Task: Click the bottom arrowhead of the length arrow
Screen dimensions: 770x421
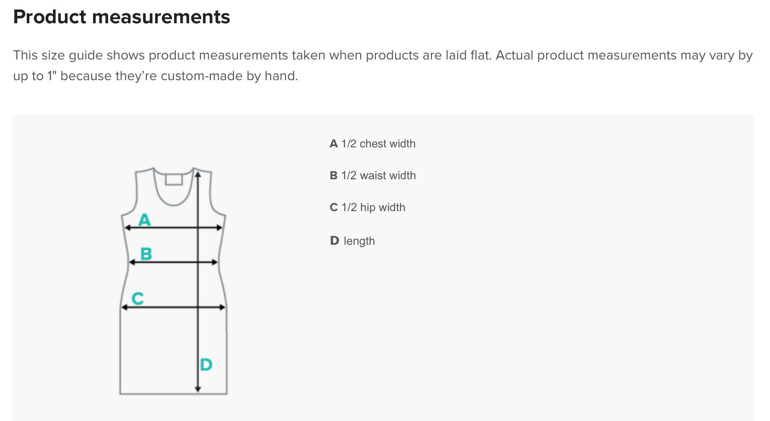Action: pos(198,389)
